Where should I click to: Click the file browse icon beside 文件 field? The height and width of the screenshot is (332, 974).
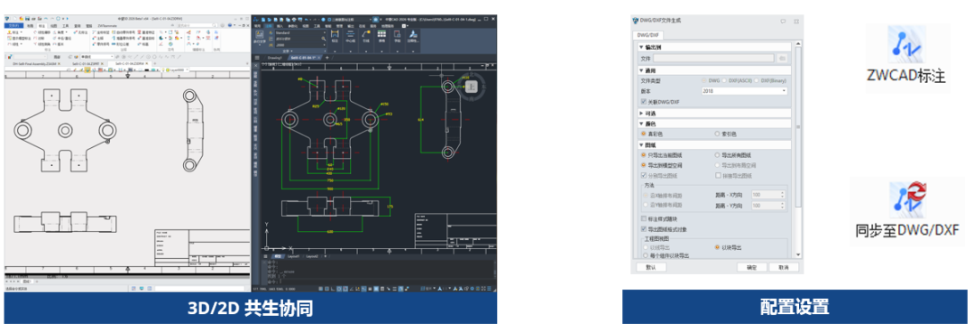782,58
